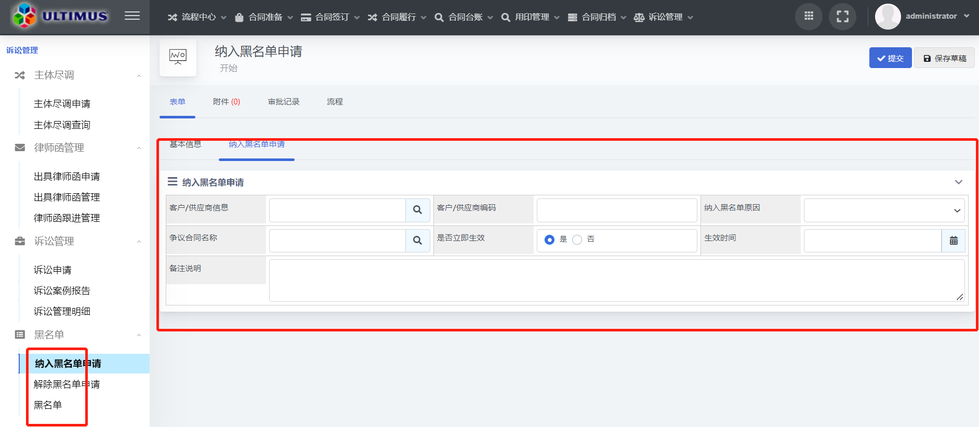Search 争议合同名称 with magnifier icon
The height and width of the screenshot is (427, 979).
point(417,241)
